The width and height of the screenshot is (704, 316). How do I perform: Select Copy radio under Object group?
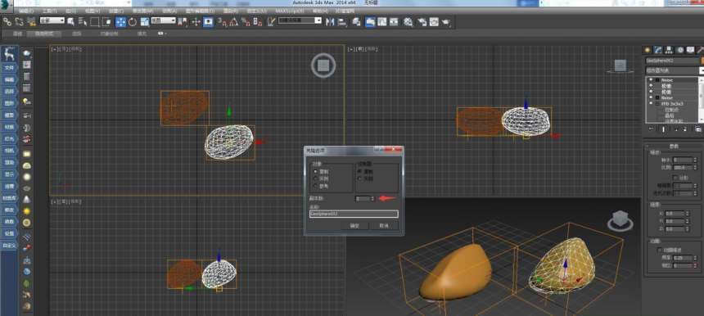[315, 171]
